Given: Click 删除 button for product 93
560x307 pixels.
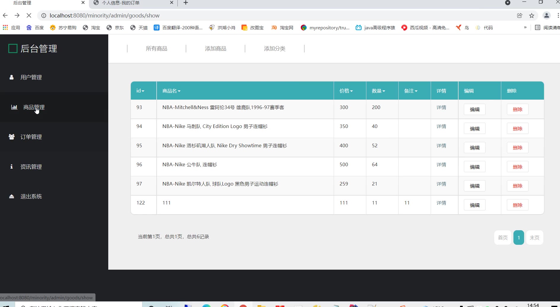Looking at the screenshot, I should [x=518, y=109].
